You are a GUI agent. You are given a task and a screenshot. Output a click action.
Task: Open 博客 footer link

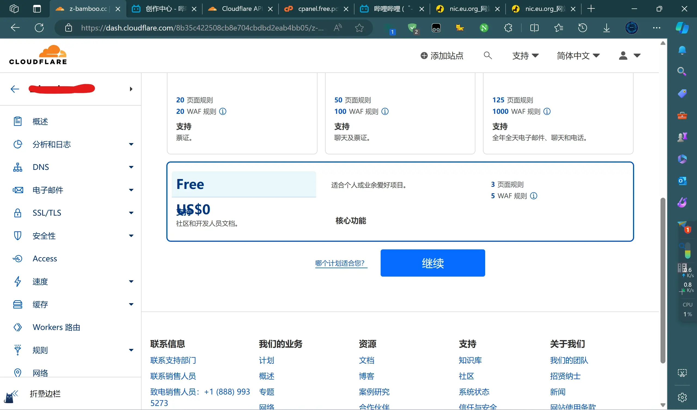click(x=366, y=376)
